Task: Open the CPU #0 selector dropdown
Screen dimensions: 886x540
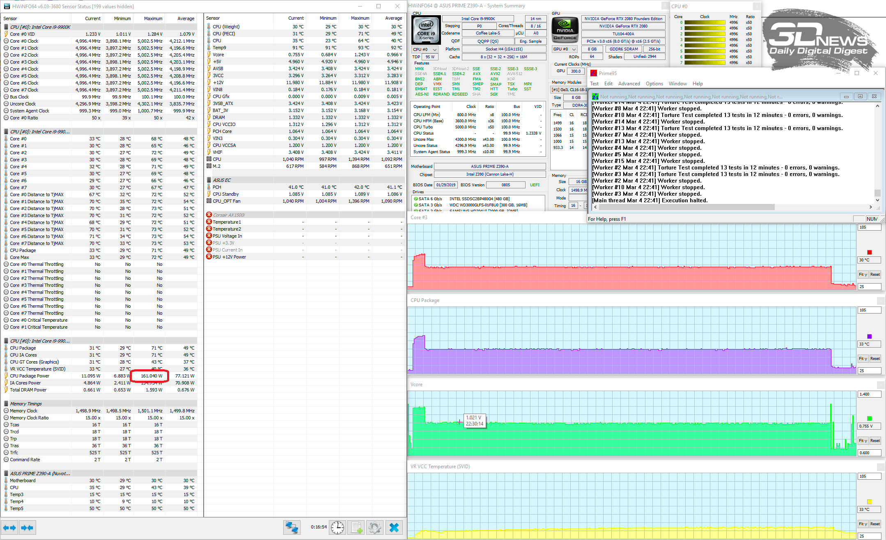Action: (425, 49)
